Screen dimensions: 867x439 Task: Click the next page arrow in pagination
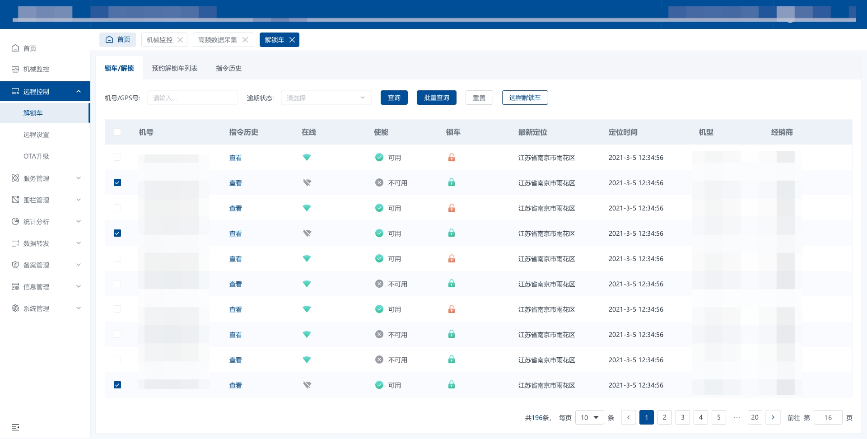pyautogui.click(x=773, y=417)
